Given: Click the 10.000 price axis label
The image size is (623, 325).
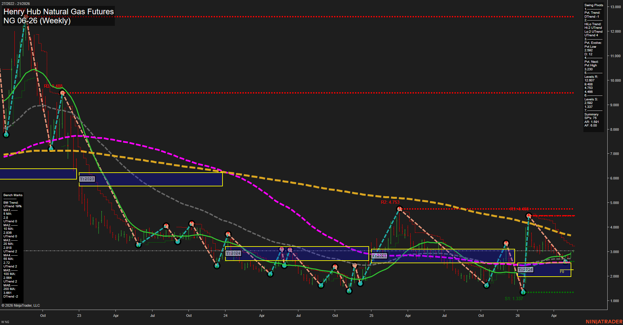Looking at the screenshot, I should pyautogui.click(x=615, y=80).
